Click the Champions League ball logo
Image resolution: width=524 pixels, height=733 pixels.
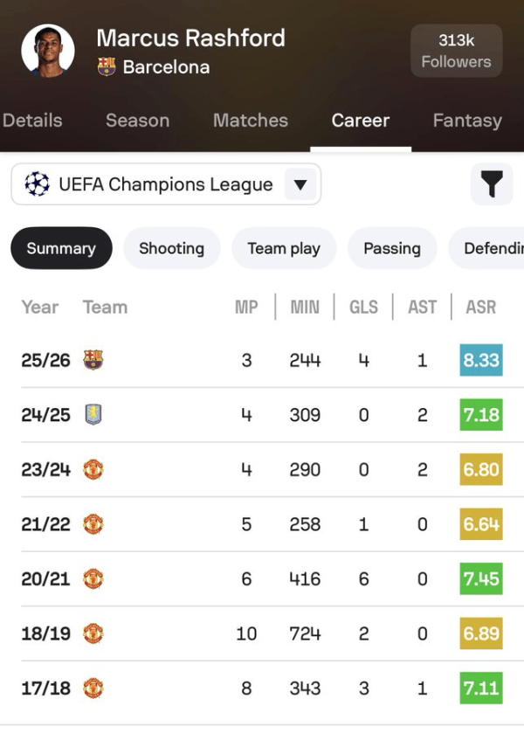click(x=38, y=184)
